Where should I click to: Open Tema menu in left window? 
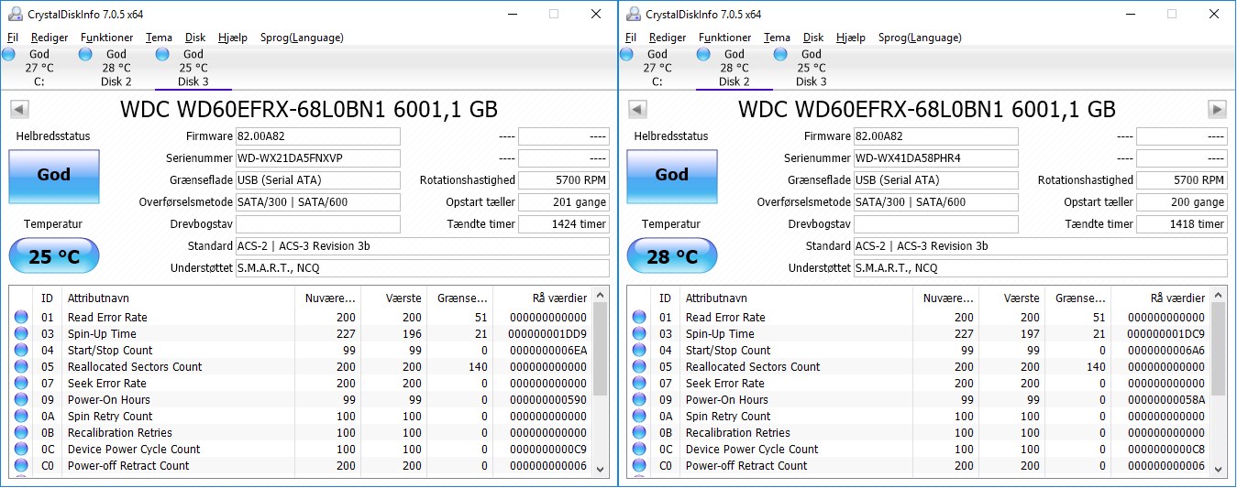click(159, 38)
